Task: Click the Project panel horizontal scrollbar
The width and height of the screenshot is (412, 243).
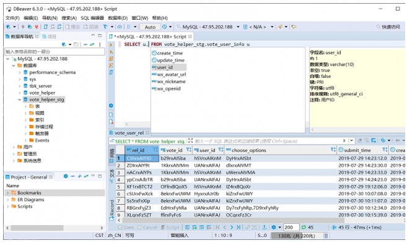Action: [x=37, y=228]
